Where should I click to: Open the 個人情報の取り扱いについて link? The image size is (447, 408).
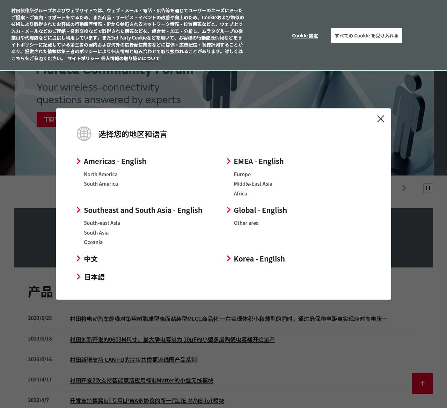pyautogui.click(x=130, y=58)
